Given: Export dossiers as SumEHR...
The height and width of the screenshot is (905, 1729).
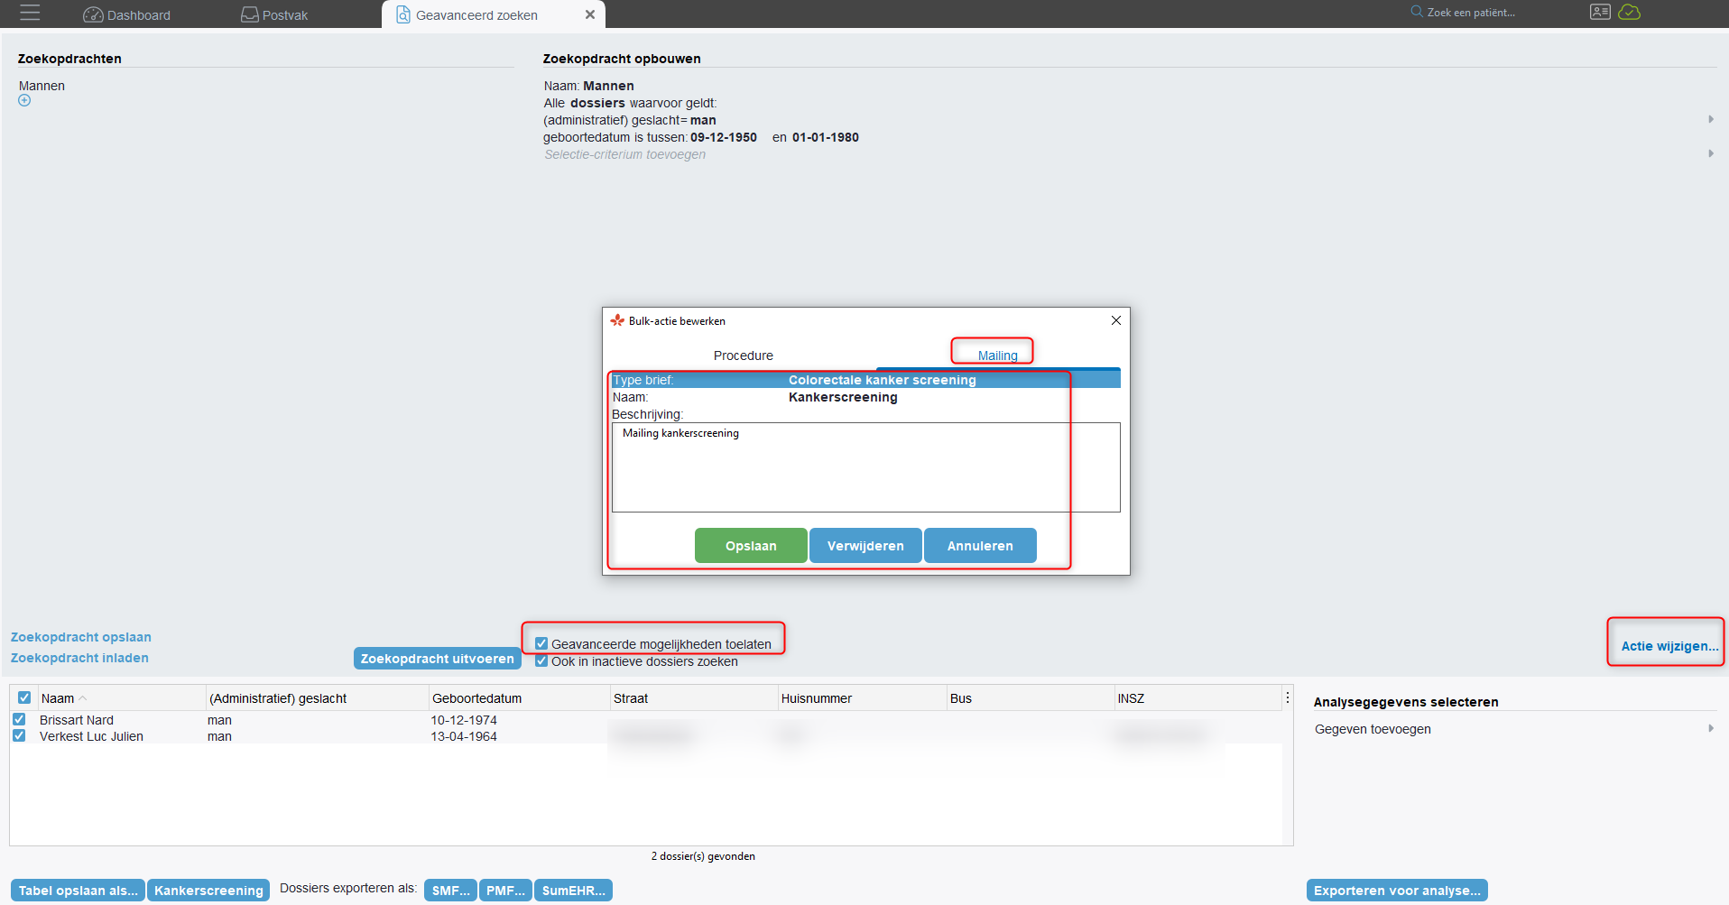Looking at the screenshot, I should pyautogui.click(x=573, y=891).
